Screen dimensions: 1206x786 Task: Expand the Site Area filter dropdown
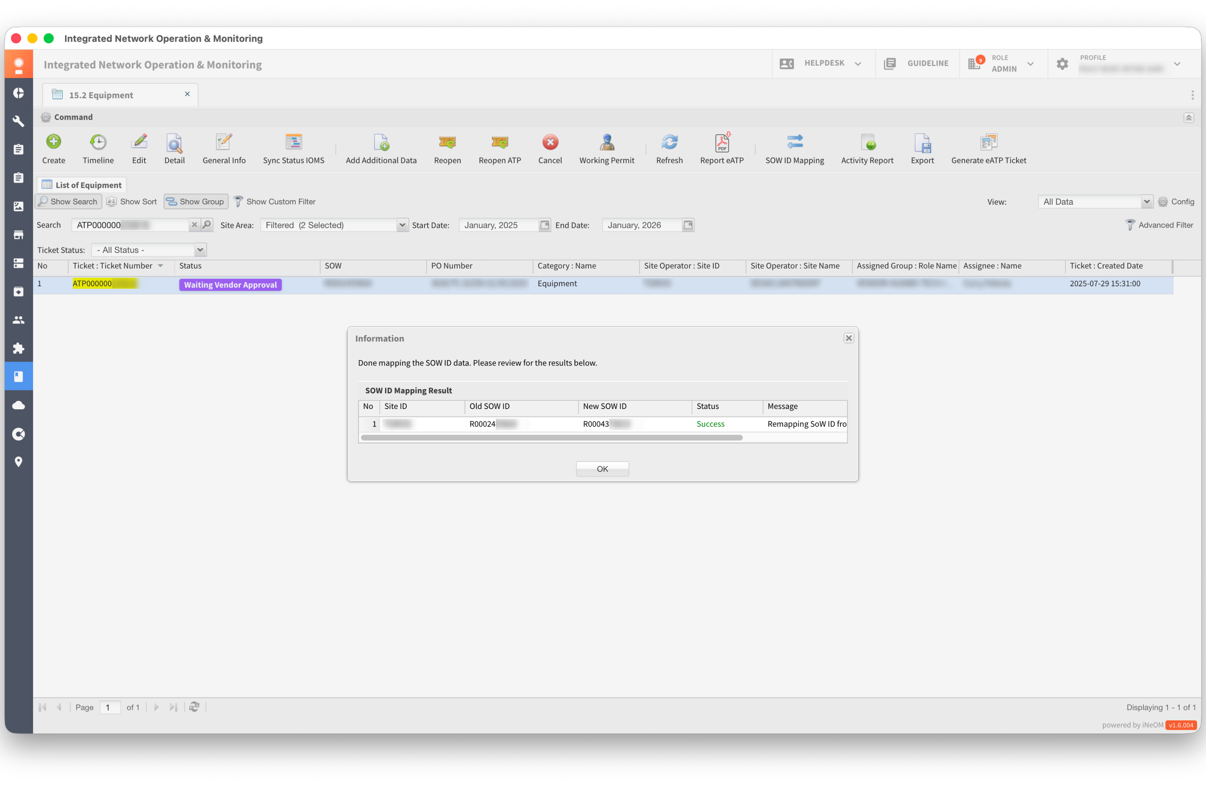tap(401, 225)
